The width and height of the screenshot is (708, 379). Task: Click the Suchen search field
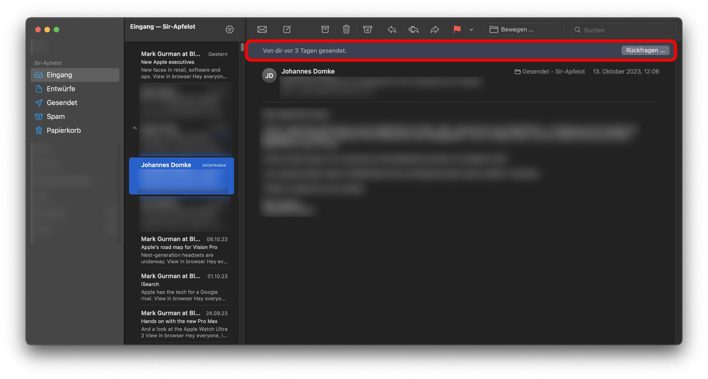623,30
